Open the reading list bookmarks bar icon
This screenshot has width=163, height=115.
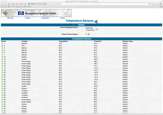click(6, 7)
